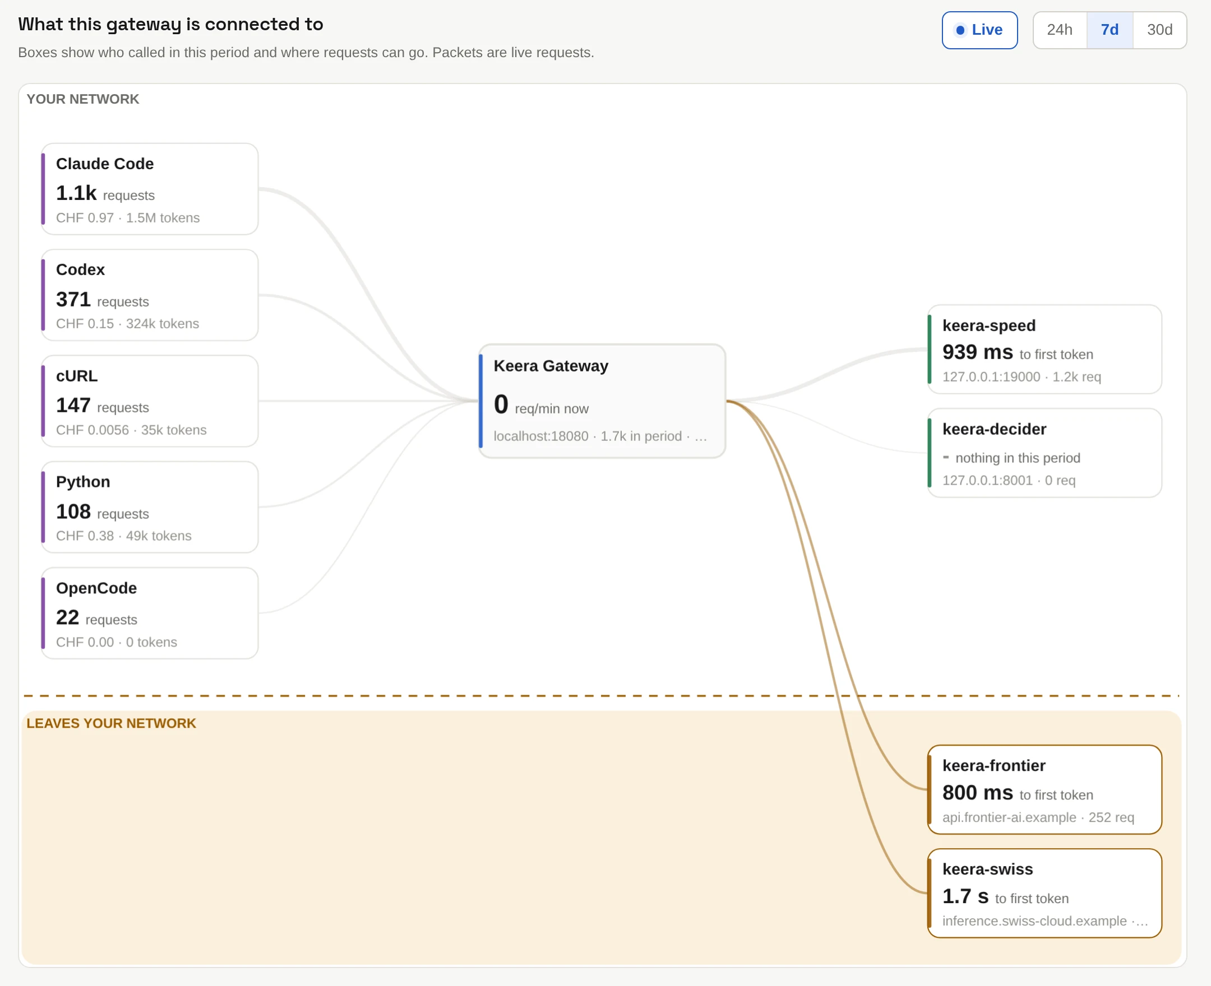Select the 7d time range
The image size is (1211, 986).
tap(1110, 30)
